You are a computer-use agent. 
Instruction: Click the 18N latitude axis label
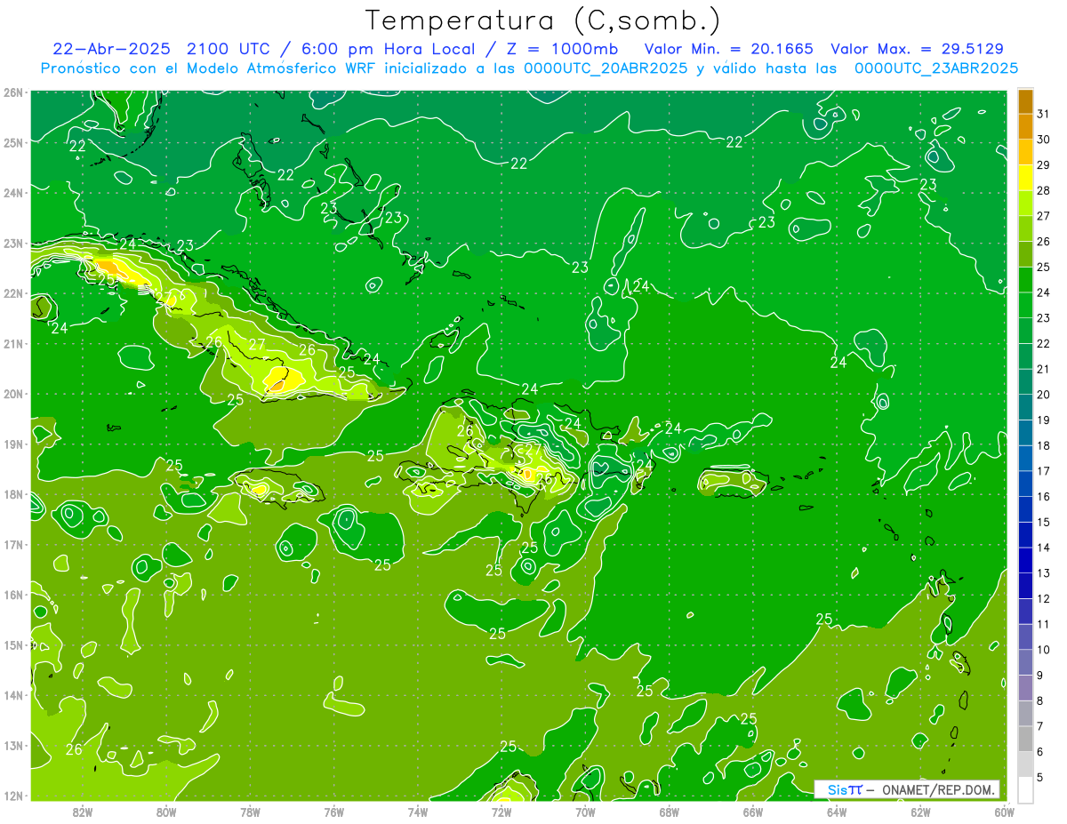click(x=13, y=494)
